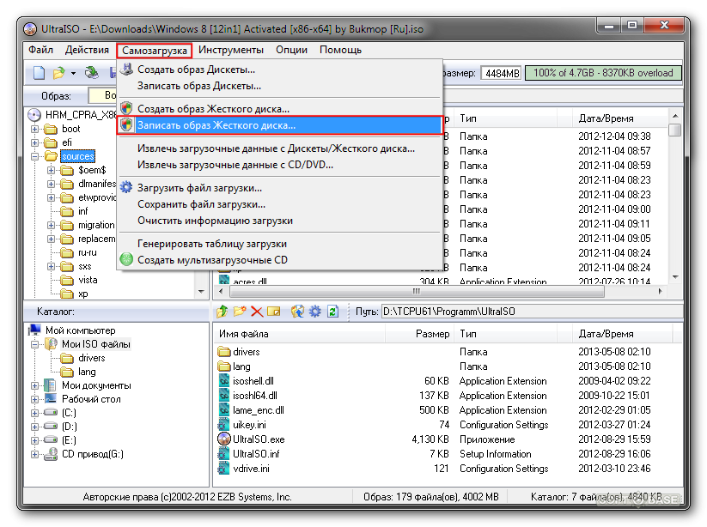Choose Очистить информацию загрузки menu item
This screenshot has height=527, width=707.
tap(279, 221)
